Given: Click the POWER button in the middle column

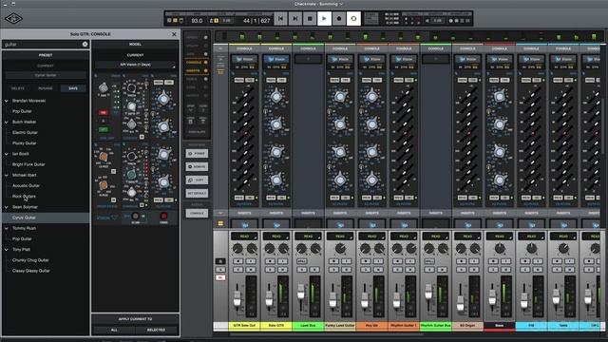Looking at the screenshot, I should pyautogui.click(x=197, y=154).
